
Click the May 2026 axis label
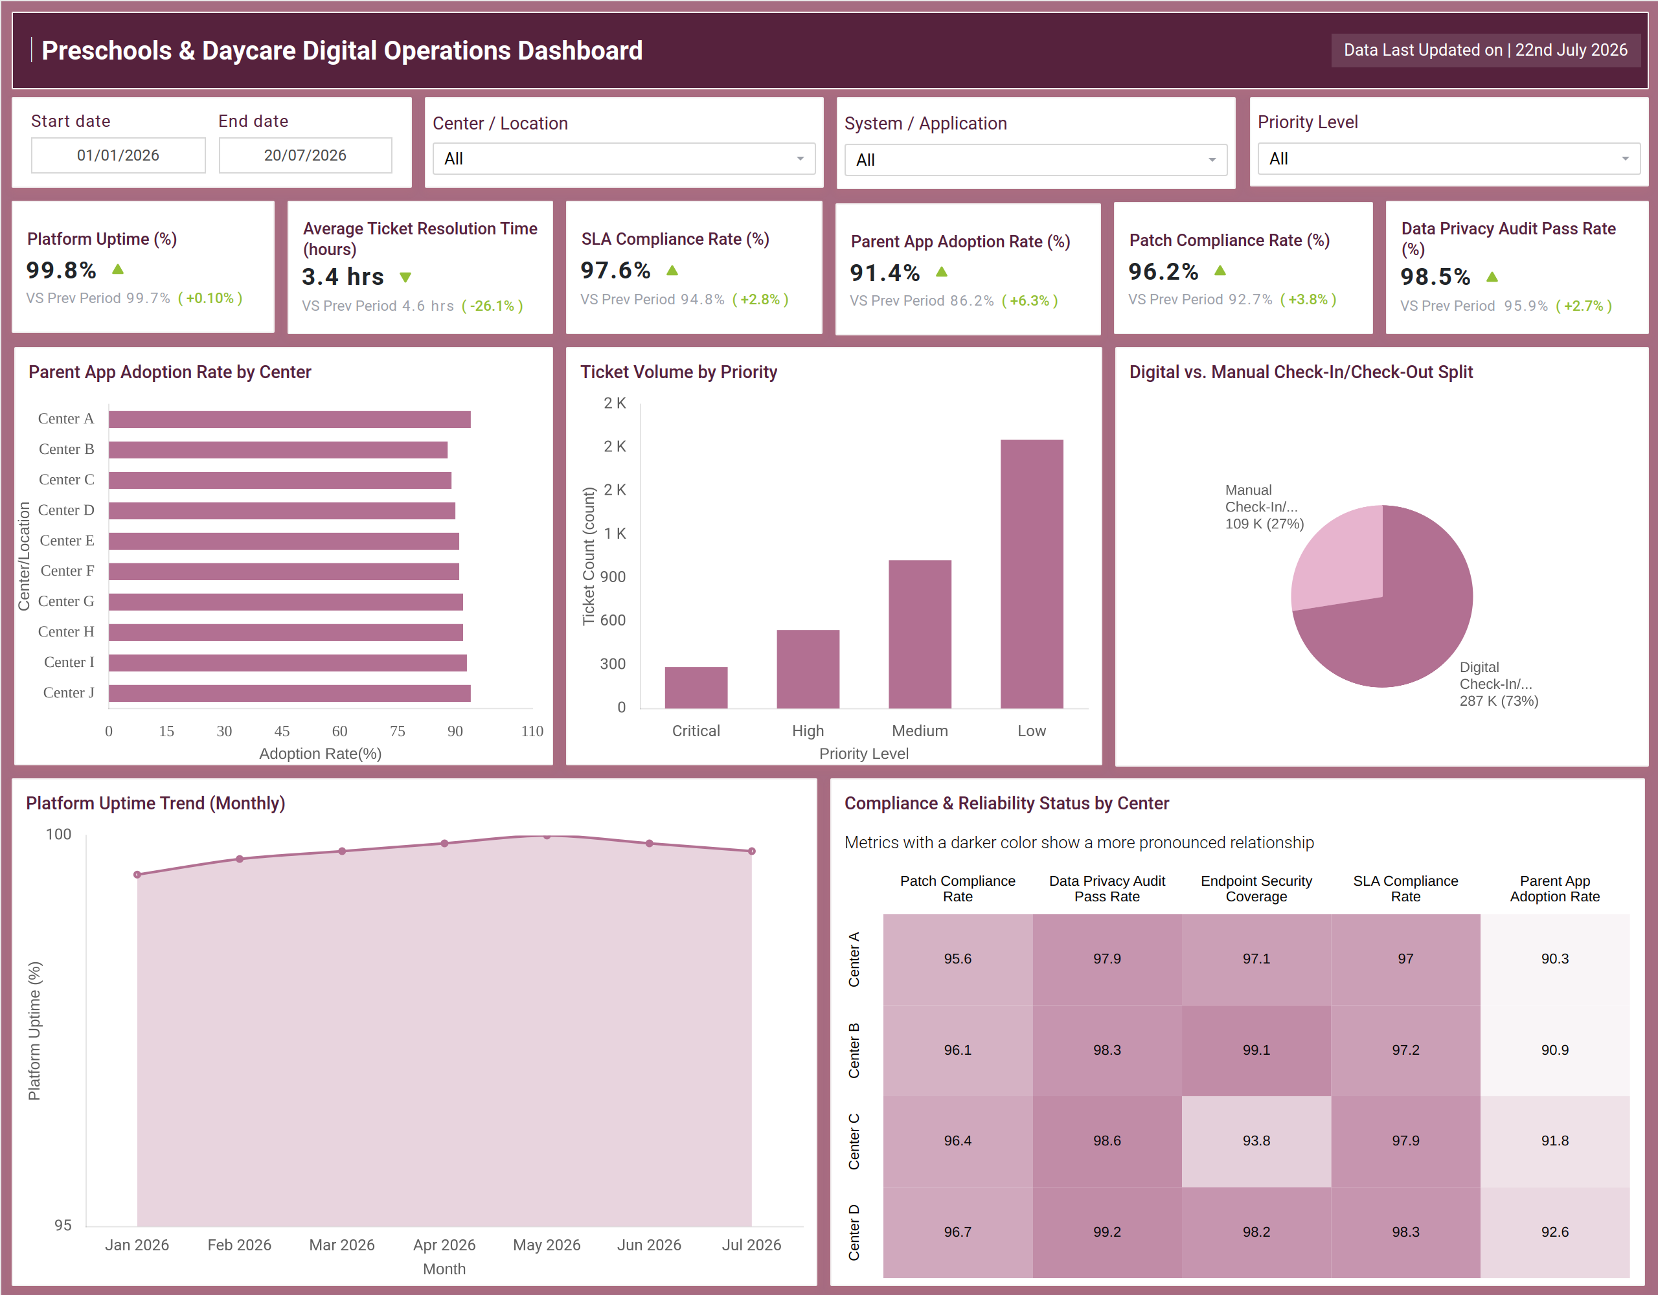coord(547,1245)
